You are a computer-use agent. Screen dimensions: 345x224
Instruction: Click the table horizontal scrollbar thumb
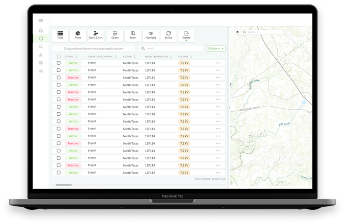pos(64,185)
